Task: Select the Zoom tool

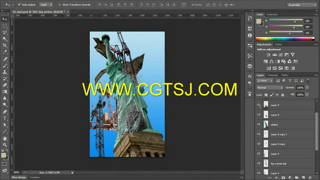Action: tap(5, 145)
